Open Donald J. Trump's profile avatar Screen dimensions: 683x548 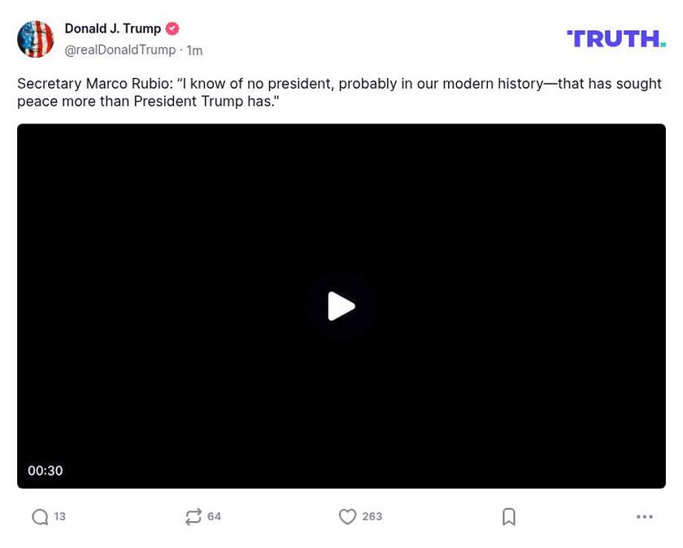click(36, 38)
